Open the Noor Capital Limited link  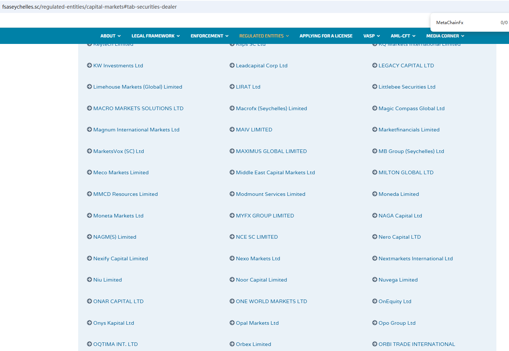(261, 280)
